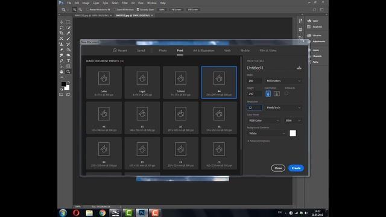
Task: Pick the white background color swatch in dialog
Action: click(293, 133)
